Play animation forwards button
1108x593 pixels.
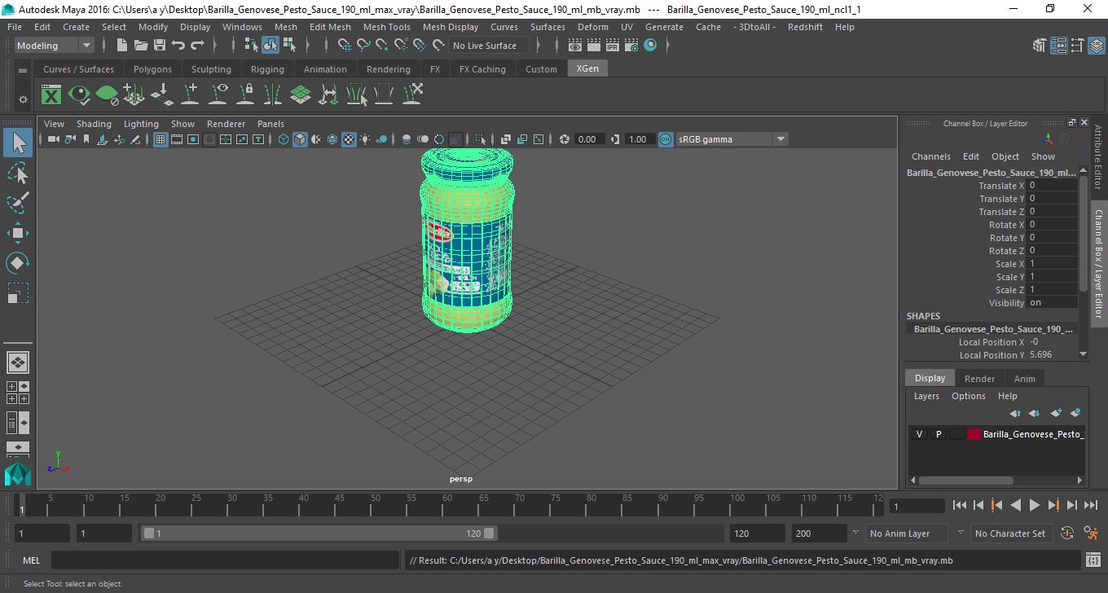pos(1034,505)
